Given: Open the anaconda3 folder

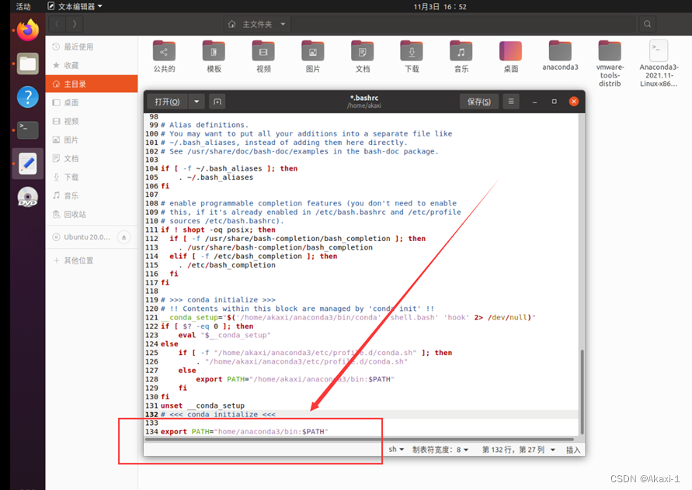Looking at the screenshot, I should [x=560, y=56].
